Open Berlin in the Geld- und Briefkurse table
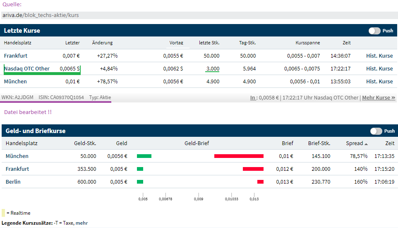Image resolution: width=398 pixels, height=228 pixels. click(13, 182)
